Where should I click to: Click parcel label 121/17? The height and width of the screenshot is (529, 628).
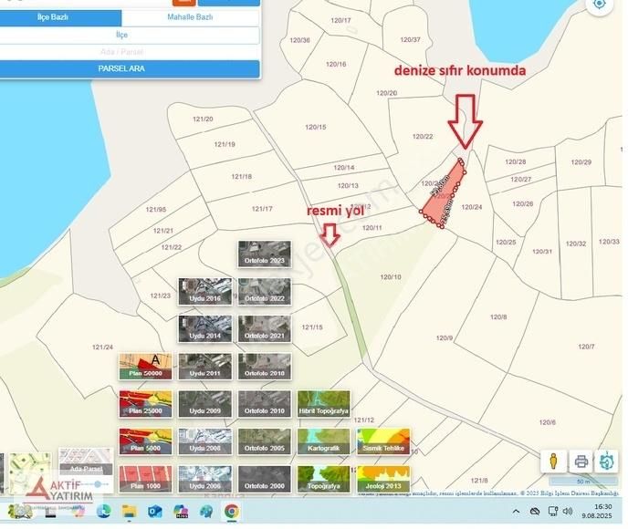(x=262, y=209)
